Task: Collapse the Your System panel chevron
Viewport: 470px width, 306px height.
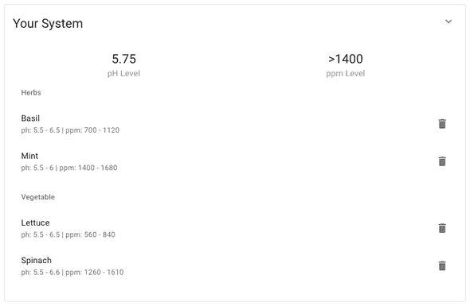Action: [x=448, y=21]
